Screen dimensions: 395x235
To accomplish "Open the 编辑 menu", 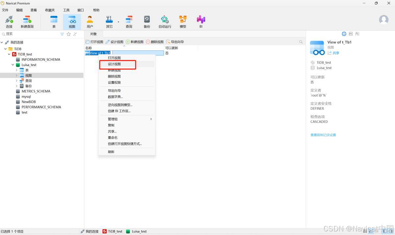I will (x=19, y=10).
